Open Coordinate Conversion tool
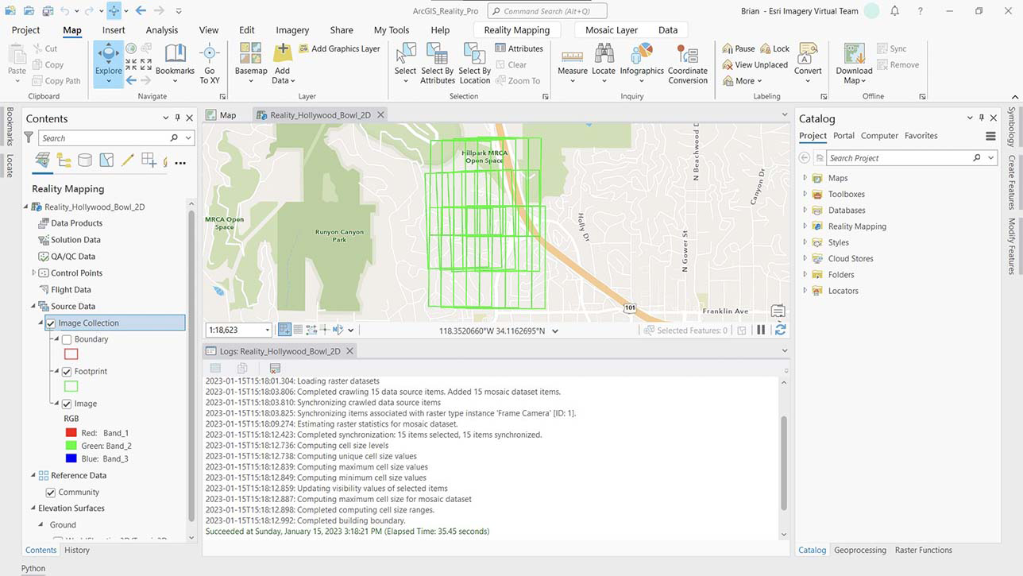The height and width of the screenshot is (576, 1023). 688,64
